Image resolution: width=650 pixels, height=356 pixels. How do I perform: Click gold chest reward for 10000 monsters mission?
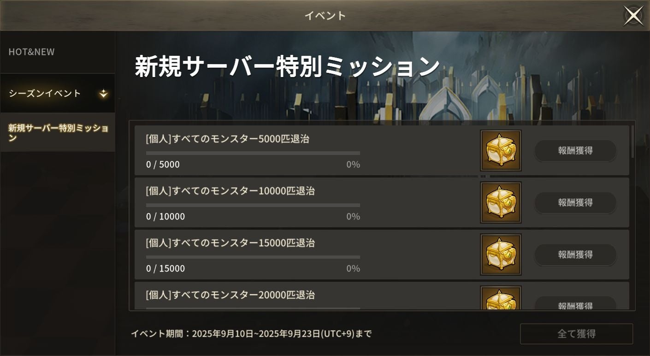tap(501, 202)
